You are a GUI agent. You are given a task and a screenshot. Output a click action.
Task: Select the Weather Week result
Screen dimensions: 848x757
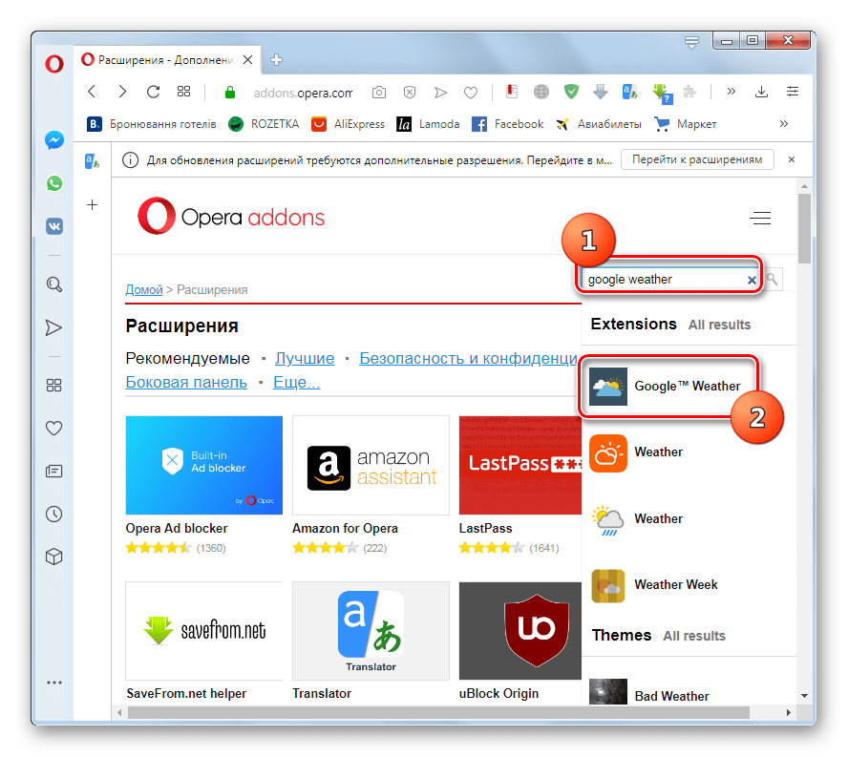(x=653, y=585)
